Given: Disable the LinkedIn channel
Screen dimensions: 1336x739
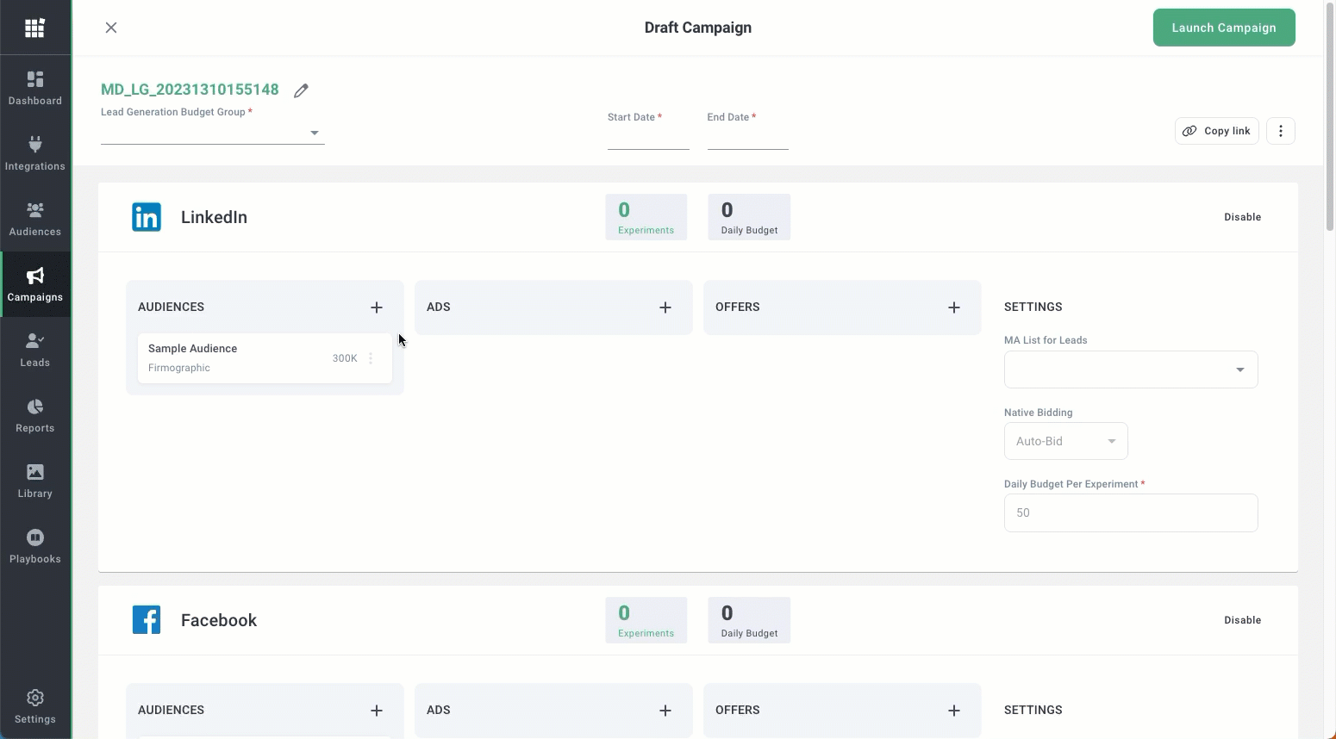Looking at the screenshot, I should click(x=1242, y=217).
